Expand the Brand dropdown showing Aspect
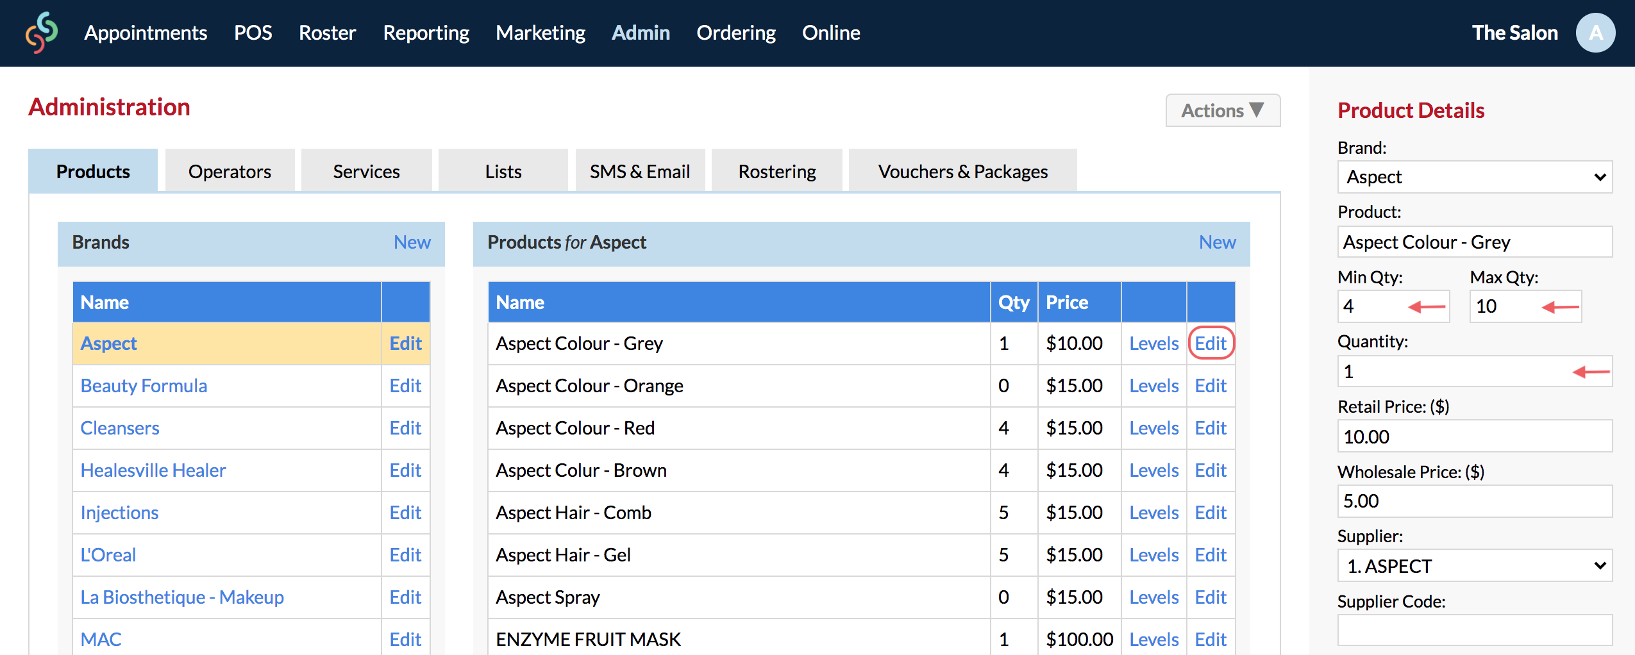 [x=1475, y=177]
